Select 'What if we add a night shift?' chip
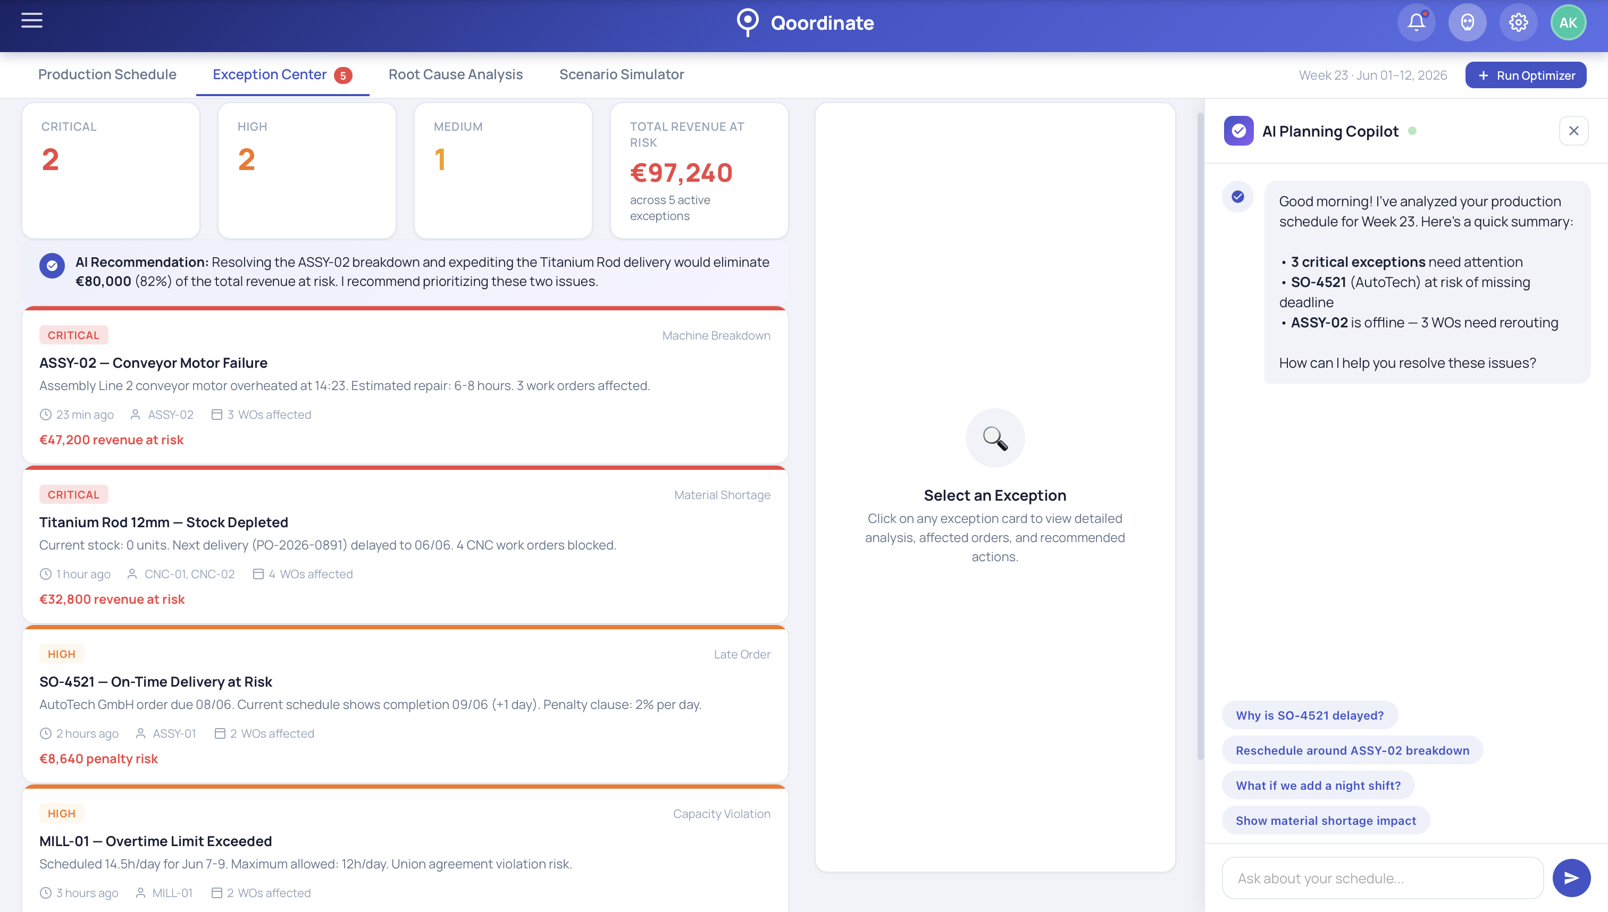The width and height of the screenshot is (1608, 912). 1318,786
